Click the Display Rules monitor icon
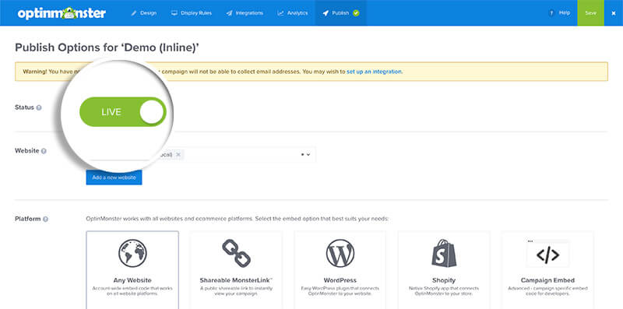 (x=174, y=13)
